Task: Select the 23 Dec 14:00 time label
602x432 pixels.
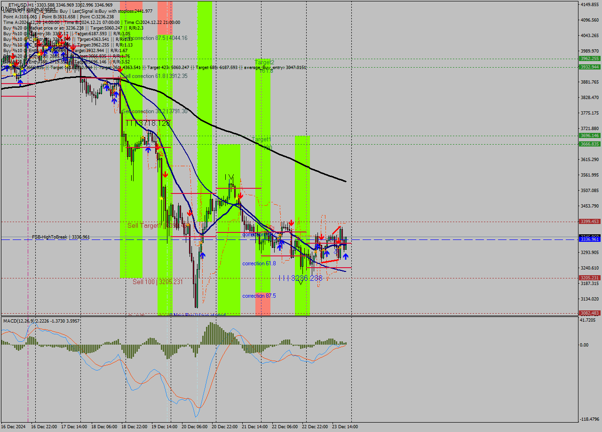Action: [x=344, y=427]
